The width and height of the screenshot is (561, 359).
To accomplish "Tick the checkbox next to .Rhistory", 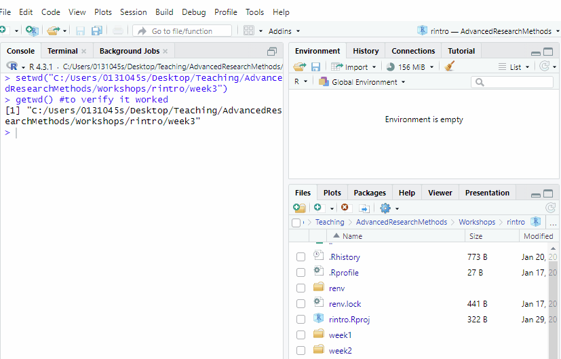I will tap(301, 257).
